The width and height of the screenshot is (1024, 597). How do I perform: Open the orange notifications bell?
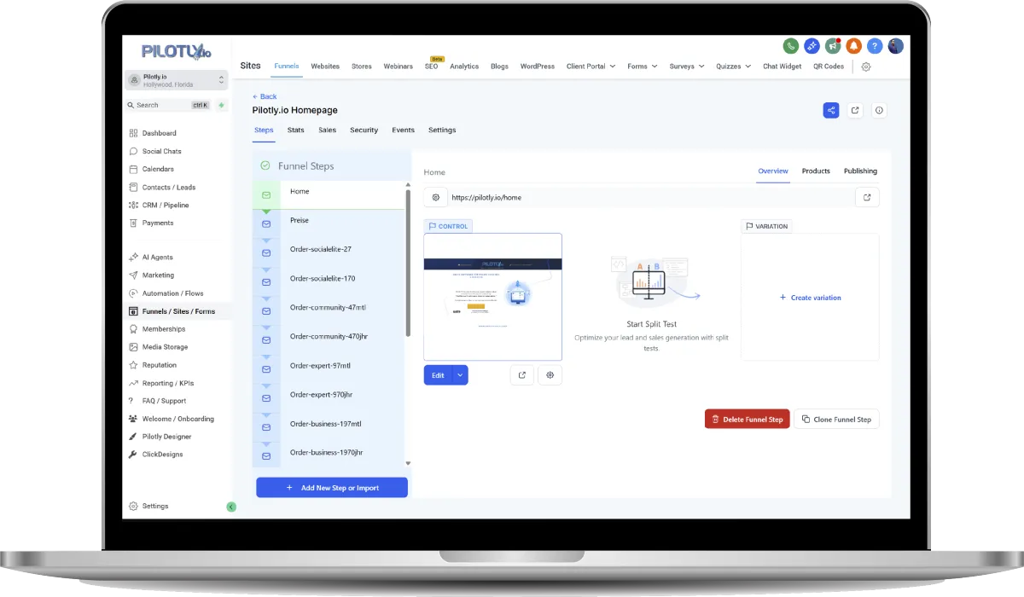pyautogui.click(x=853, y=46)
